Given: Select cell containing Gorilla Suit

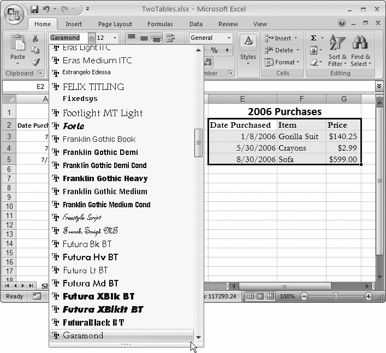Looking at the screenshot, I should tap(301, 136).
